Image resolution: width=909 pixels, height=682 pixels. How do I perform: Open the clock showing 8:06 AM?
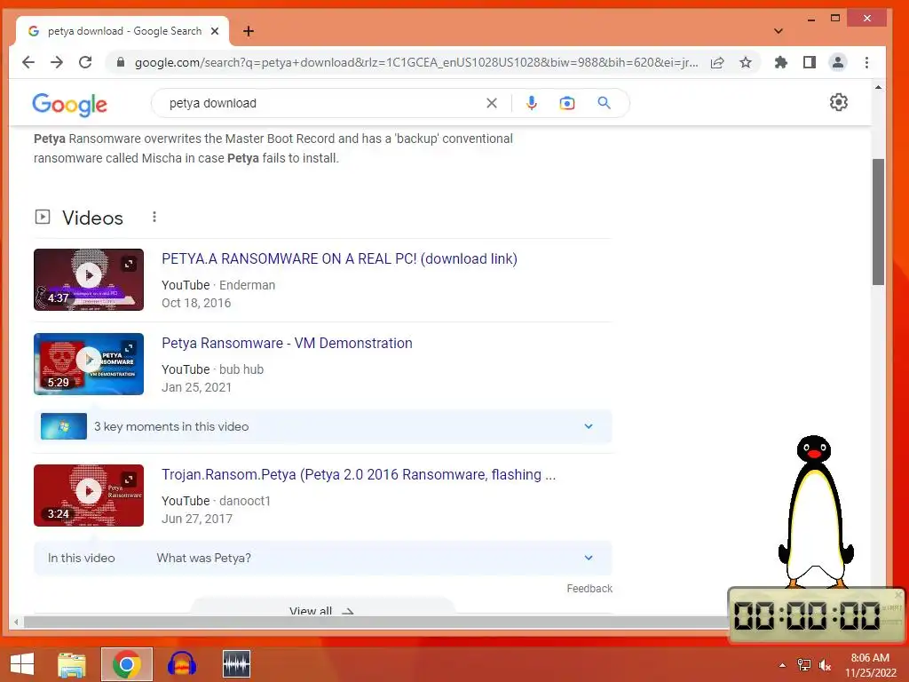pyautogui.click(x=870, y=665)
